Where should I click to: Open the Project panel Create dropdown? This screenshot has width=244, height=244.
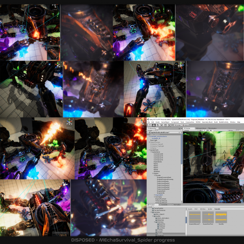[150, 207]
